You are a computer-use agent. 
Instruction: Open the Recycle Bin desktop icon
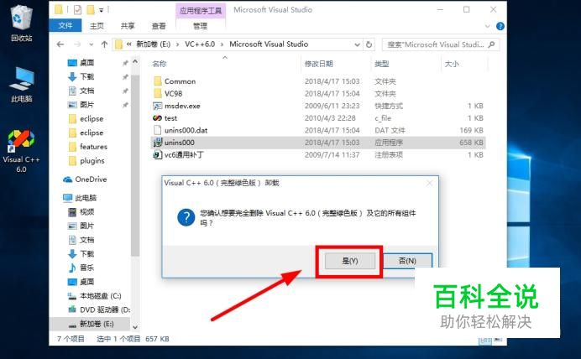coord(22,23)
